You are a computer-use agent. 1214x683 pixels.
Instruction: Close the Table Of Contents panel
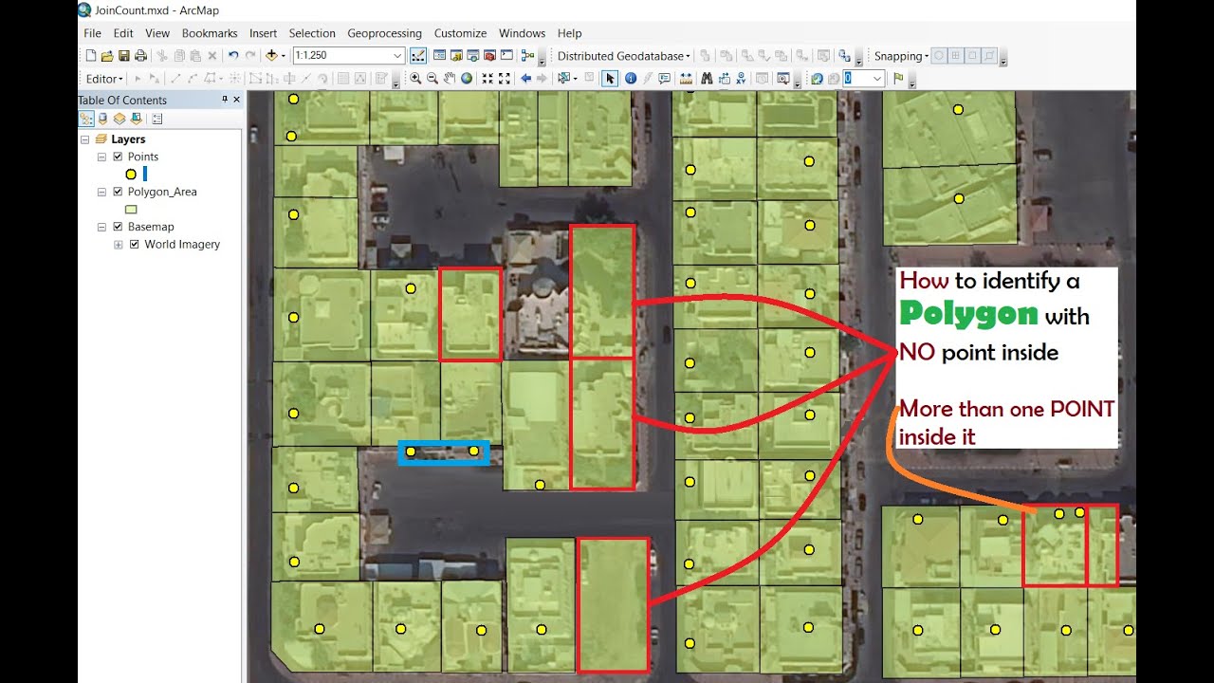[236, 100]
